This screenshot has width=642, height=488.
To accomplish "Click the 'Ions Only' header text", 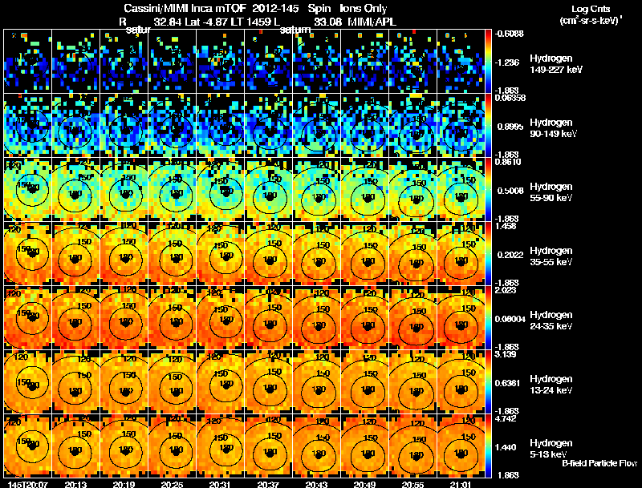I will click(364, 8).
